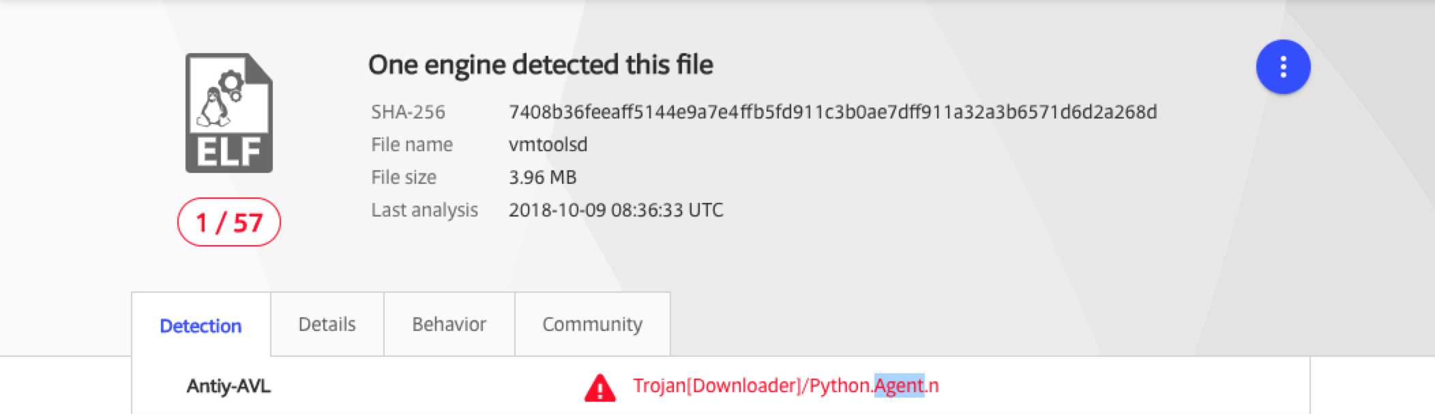
Task: Click the red warning triangle icon
Action: pos(600,387)
